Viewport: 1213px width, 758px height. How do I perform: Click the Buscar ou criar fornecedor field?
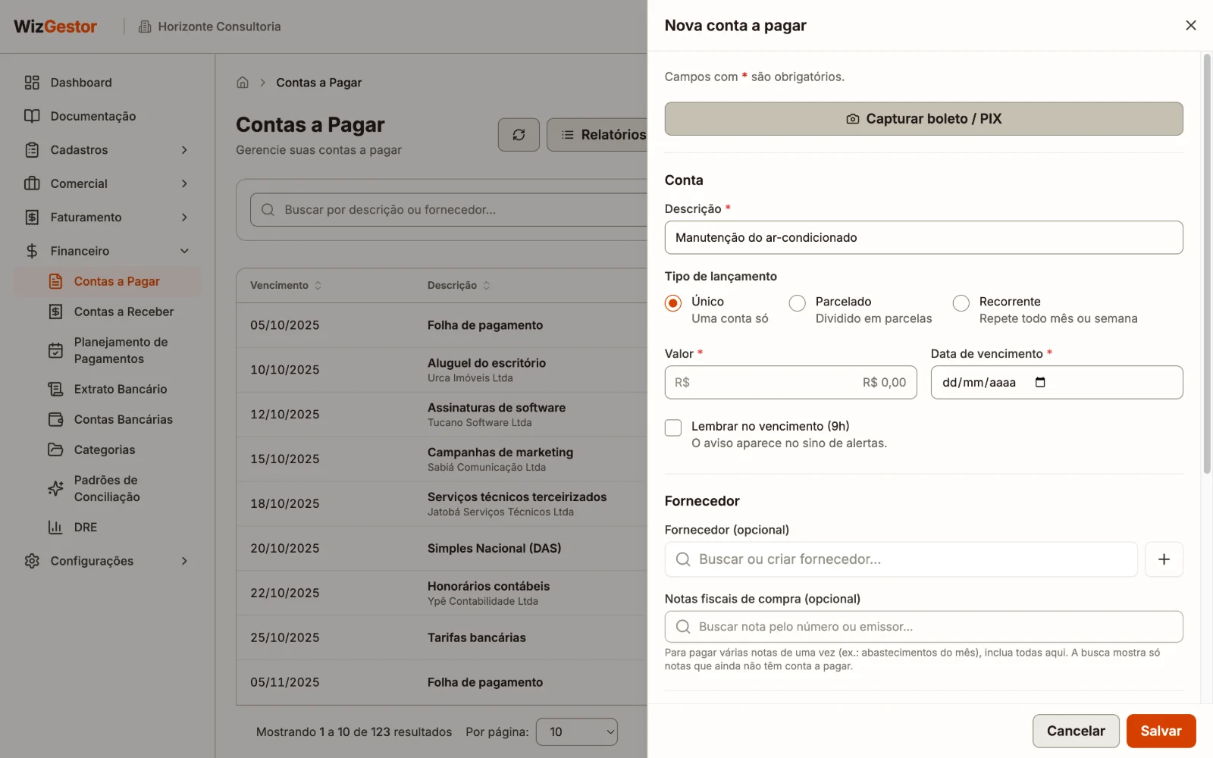pos(901,559)
